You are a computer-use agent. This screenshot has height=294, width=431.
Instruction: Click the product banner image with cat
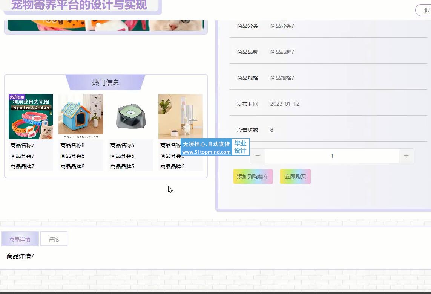106,25
